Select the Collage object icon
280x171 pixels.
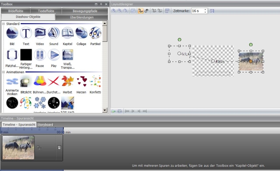coord(82,34)
